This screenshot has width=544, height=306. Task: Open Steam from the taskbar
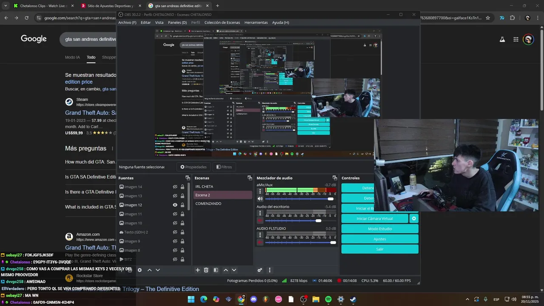pyautogui.click(x=353, y=299)
